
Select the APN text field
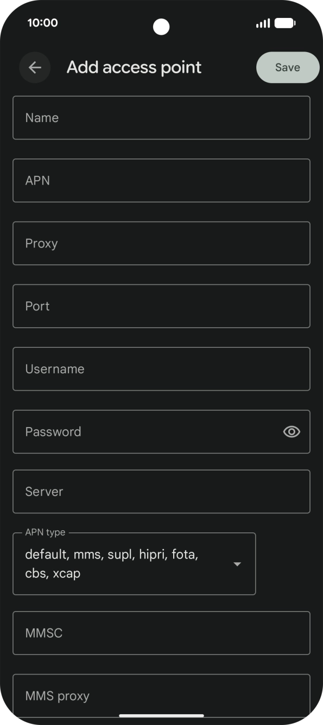pyautogui.click(x=161, y=180)
